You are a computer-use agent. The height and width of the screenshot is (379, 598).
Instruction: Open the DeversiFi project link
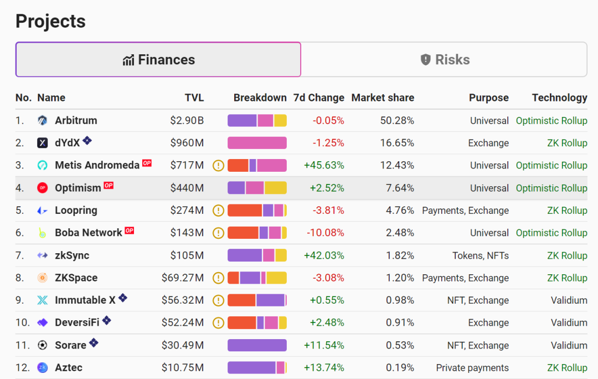click(x=78, y=322)
